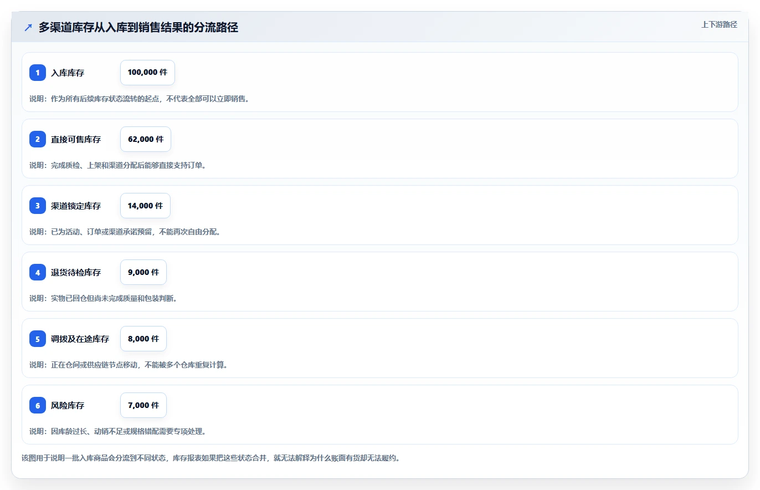Click the 渠道锁定库存 label
760x490 pixels.
pyautogui.click(x=76, y=206)
